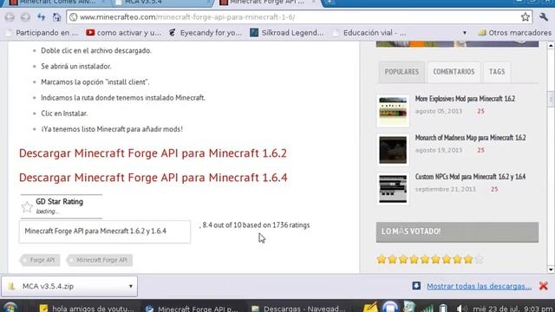The width and height of the screenshot is (555, 312).
Task: Click the 'Minecraft Forge API para Minecraft 1.6.2 y 1.6.4' box
Action: click(105, 231)
